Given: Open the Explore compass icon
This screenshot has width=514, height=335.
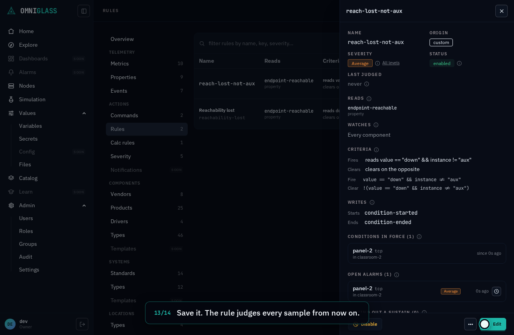Looking at the screenshot, I should (x=11, y=45).
